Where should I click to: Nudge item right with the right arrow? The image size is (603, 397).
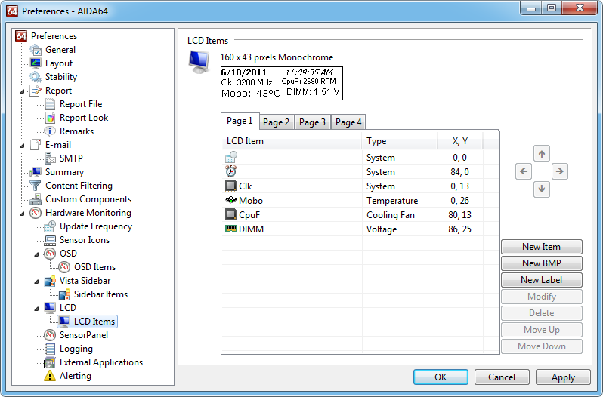[x=559, y=171]
